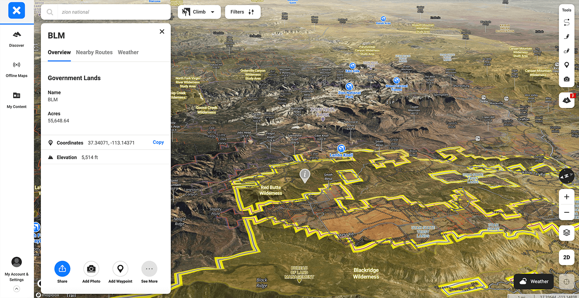Click the zion national search field
579x298 pixels.
click(x=112, y=12)
